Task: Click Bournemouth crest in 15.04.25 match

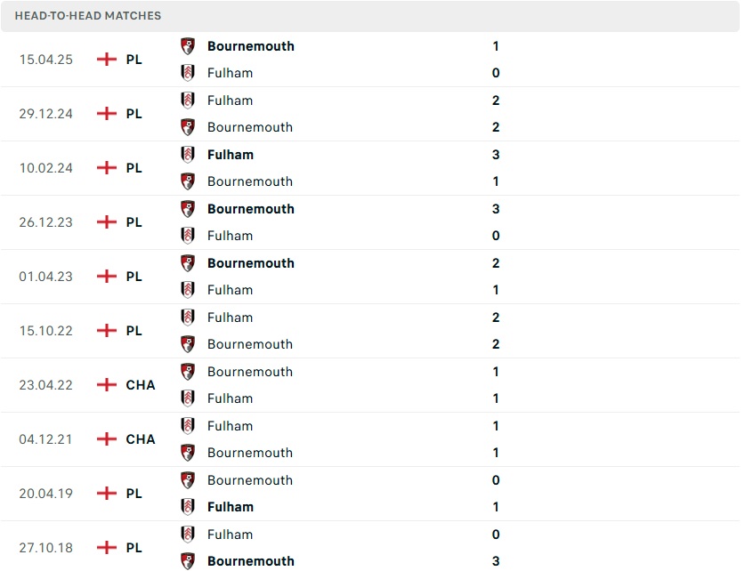Action: (188, 46)
